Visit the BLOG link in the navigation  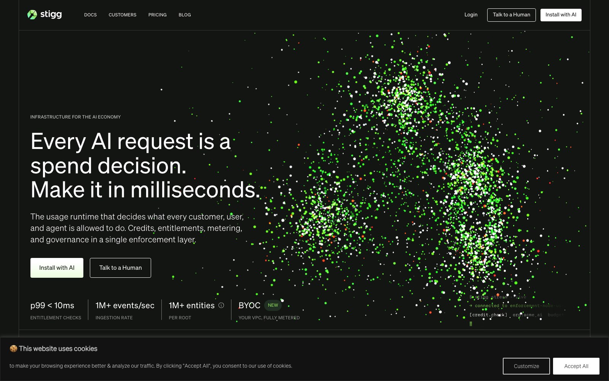pyautogui.click(x=185, y=15)
